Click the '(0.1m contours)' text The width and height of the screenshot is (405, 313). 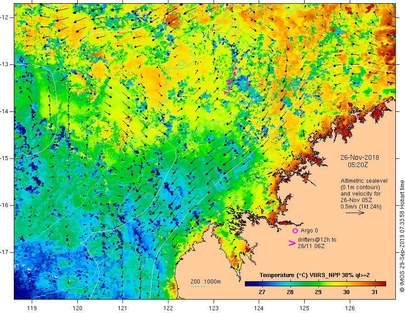pyautogui.click(x=360, y=187)
